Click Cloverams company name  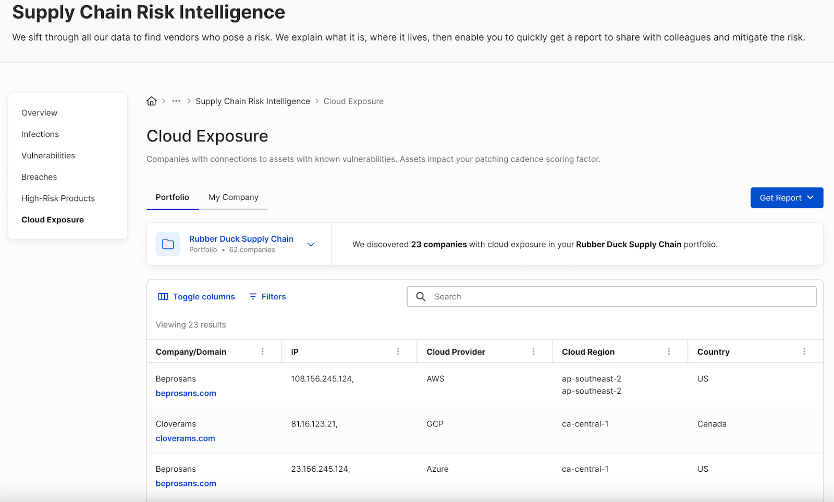(176, 424)
